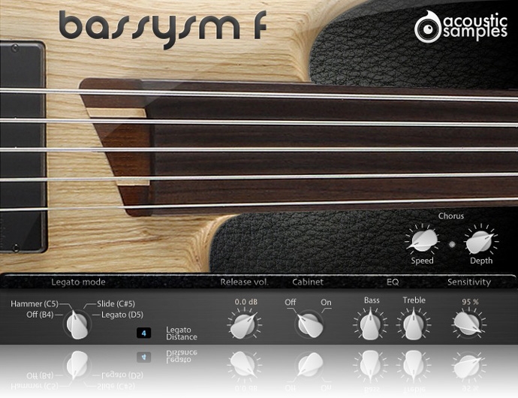Set the Cabinet to Off
The height and width of the screenshot is (398, 518).
coord(290,302)
